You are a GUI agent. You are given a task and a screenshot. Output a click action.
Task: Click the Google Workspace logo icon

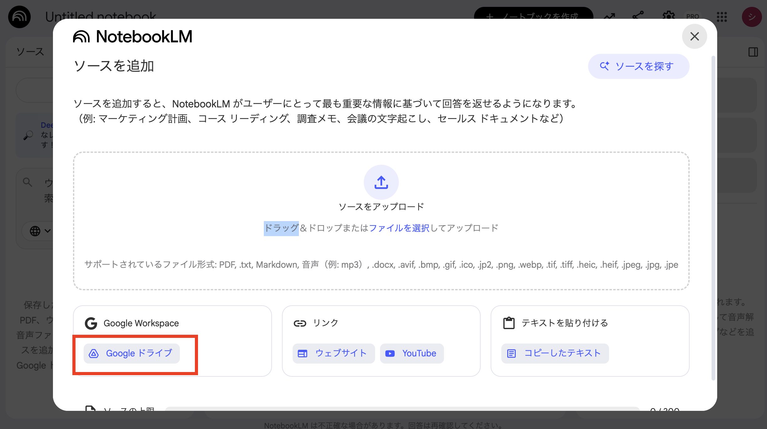91,323
